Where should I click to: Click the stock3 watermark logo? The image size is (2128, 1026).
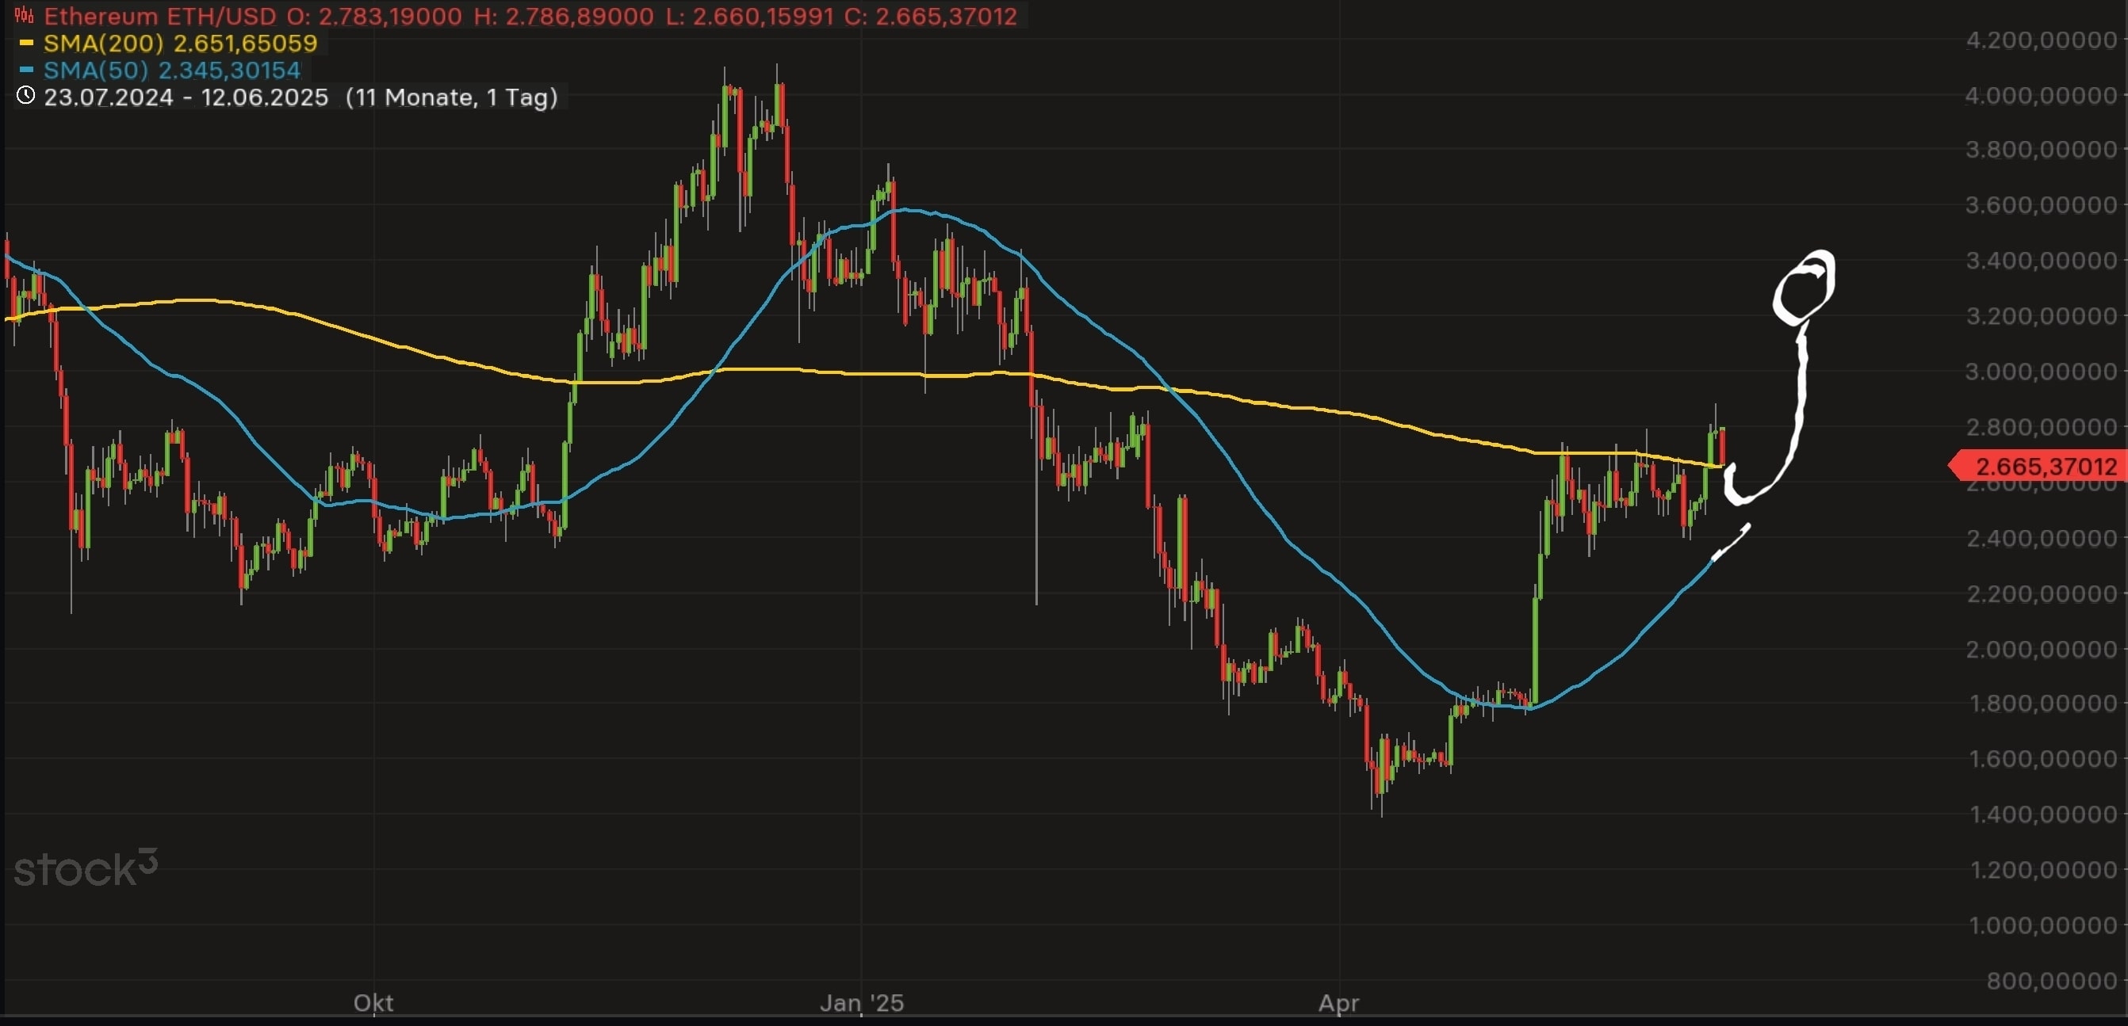click(x=85, y=869)
